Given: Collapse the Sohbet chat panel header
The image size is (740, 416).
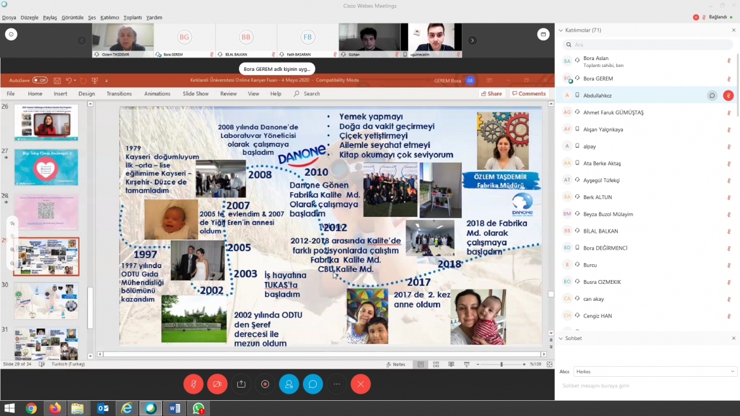Looking at the screenshot, I should (x=560, y=338).
